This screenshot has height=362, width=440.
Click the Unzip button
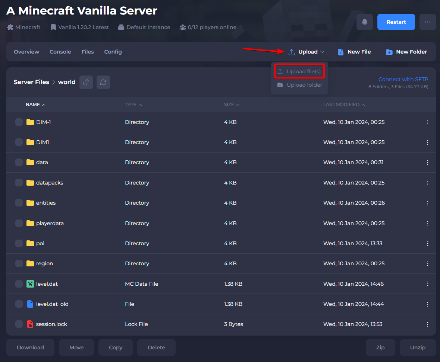pyautogui.click(x=418, y=347)
